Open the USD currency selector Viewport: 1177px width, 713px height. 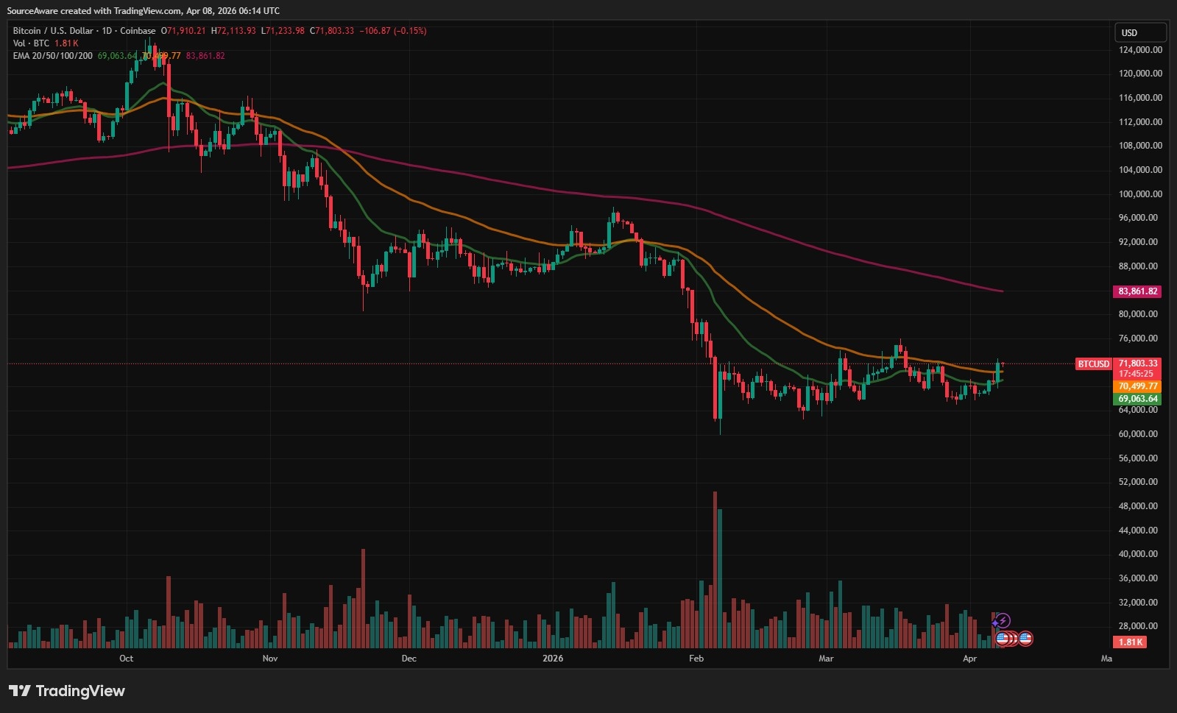[x=1139, y=32]
